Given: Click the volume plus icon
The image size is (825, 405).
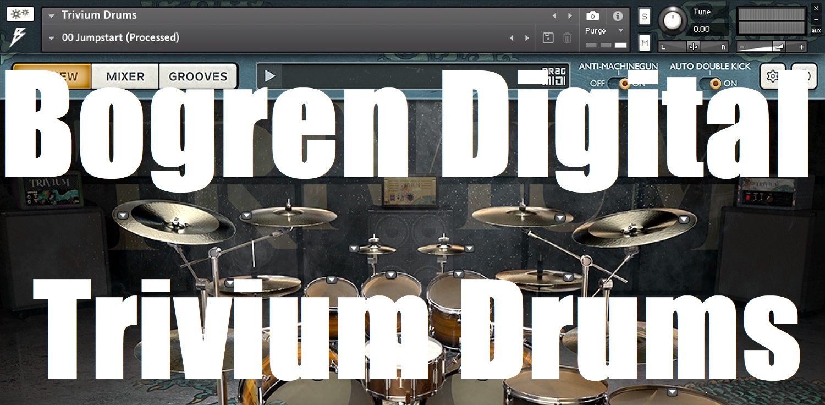Looking at the screenshot, I should point(801,47).
